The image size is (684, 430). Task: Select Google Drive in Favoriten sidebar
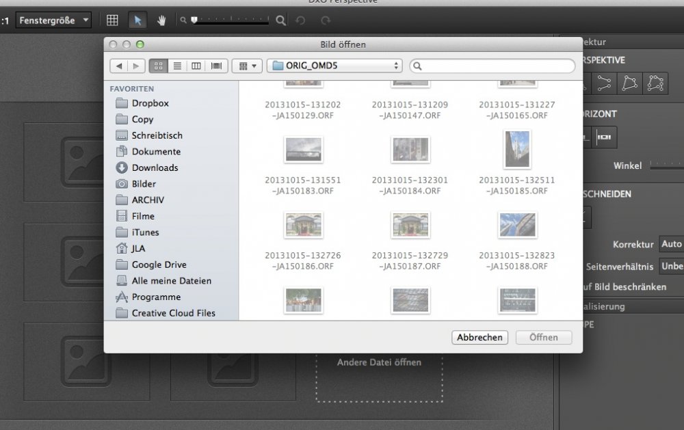point(159,265)
